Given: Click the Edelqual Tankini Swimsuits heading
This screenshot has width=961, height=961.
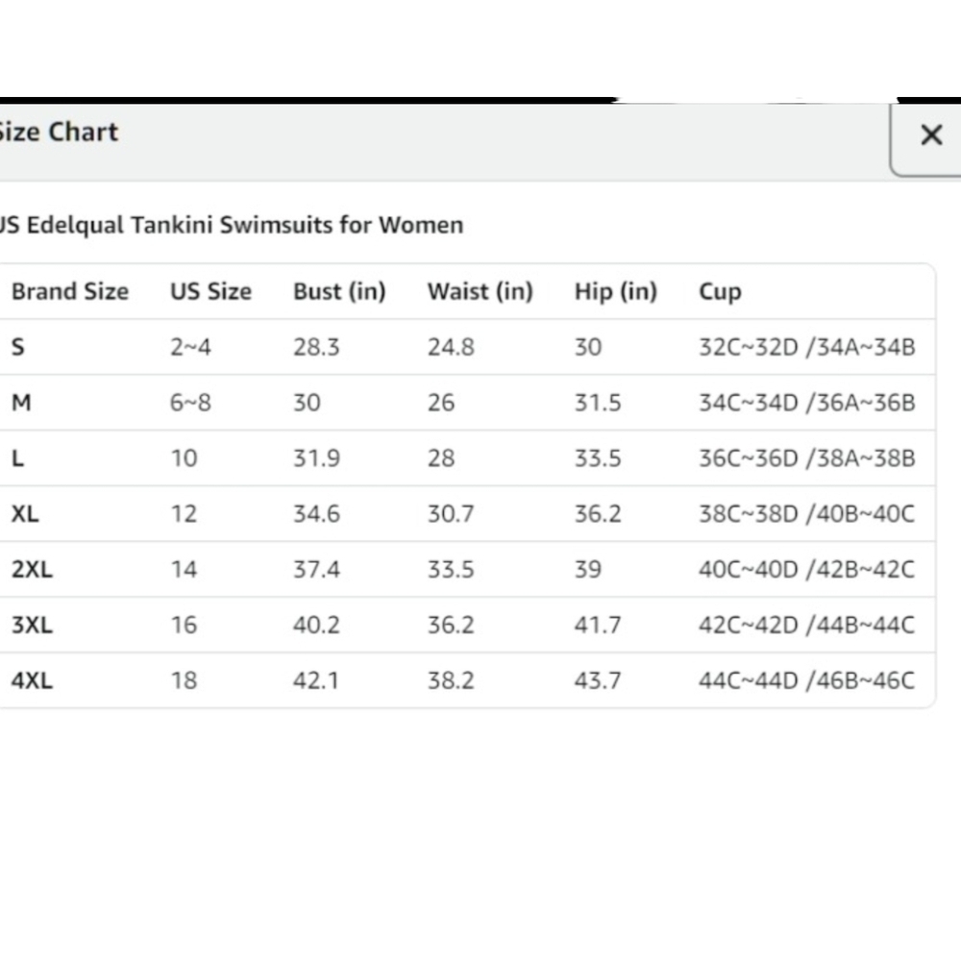Looking at the screenshot, I should (232, 225).
